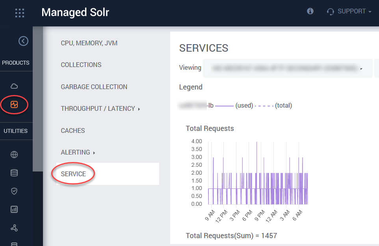
Task: Click inside the Total Requests chart
Action: pyautogui.click(x=258, y=173)
